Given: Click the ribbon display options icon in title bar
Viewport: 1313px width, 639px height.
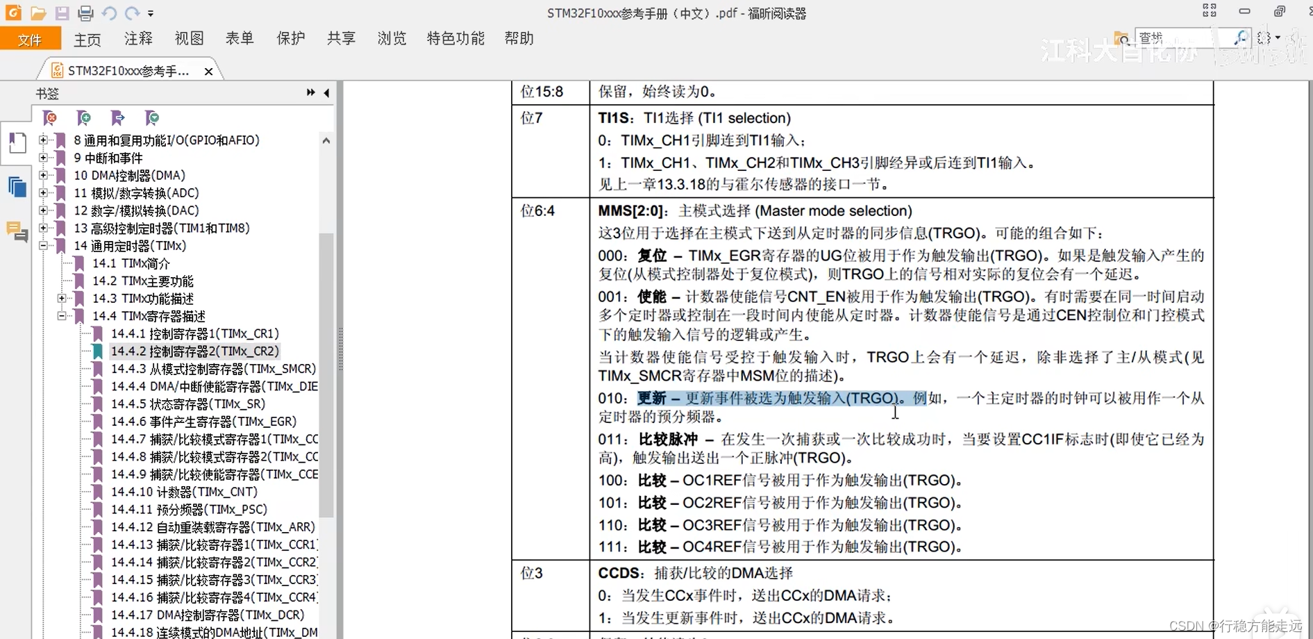Looking at the screenshot, I should pos(1210,11).
